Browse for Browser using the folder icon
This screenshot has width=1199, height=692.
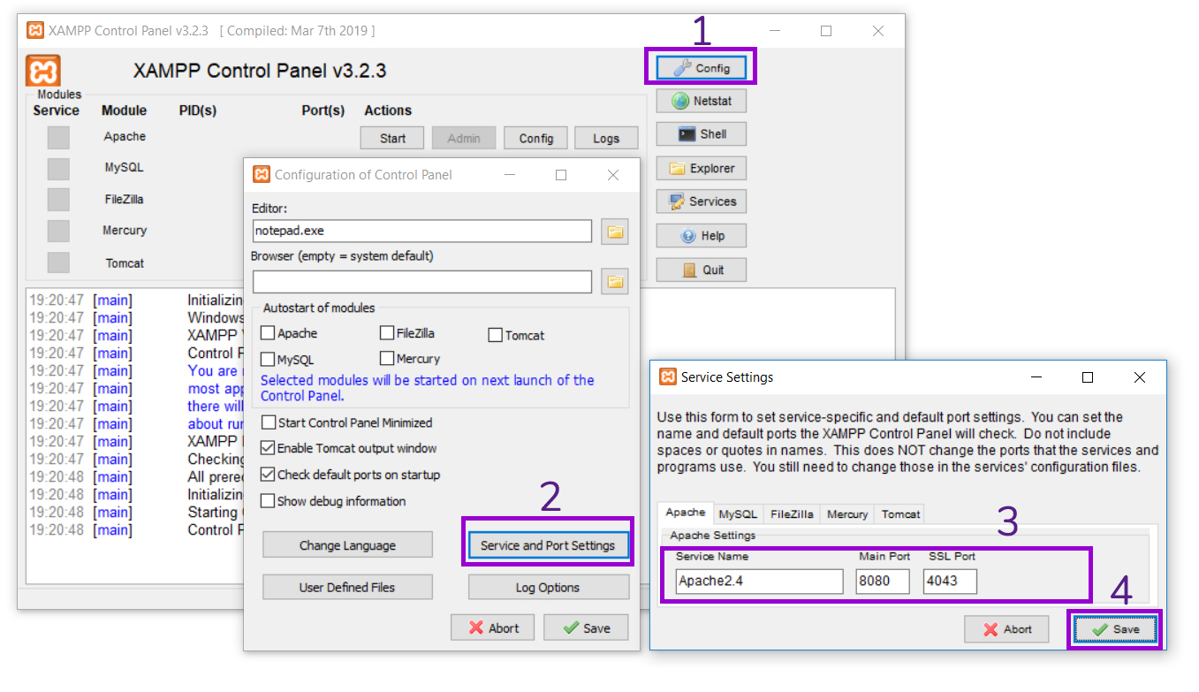pyautogui.click(x=615, y=282)
